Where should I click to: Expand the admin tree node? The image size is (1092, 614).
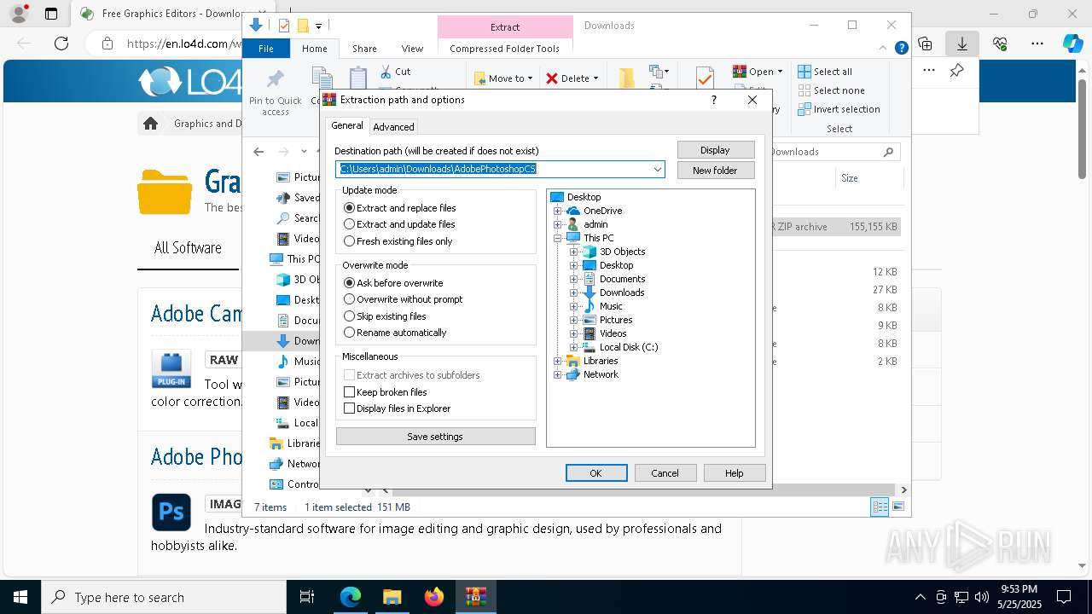tap(558, 224)
